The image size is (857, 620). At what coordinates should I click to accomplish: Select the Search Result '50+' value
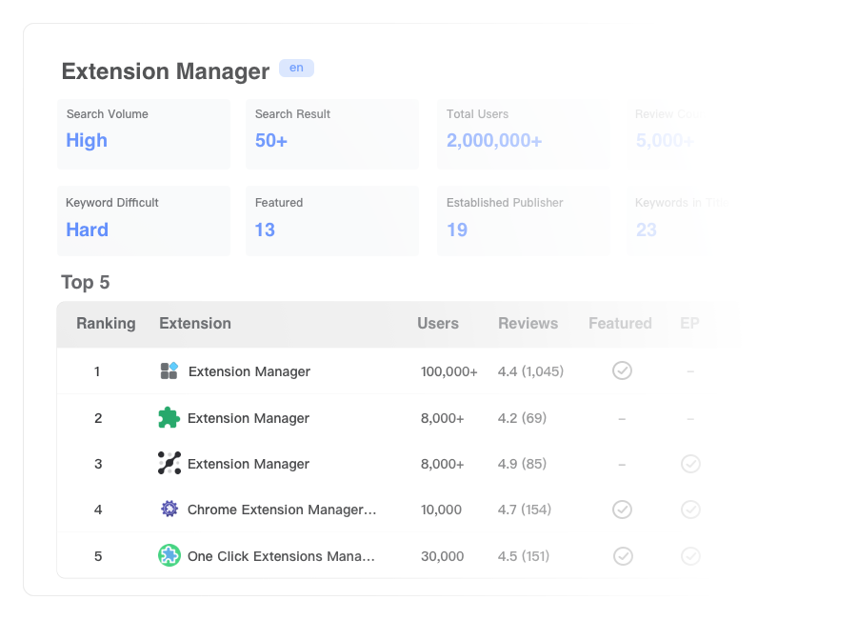tap(271, 141)
